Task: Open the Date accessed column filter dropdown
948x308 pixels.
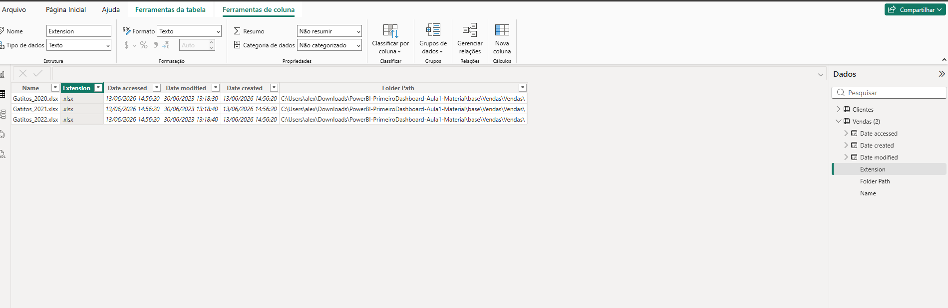Action: point(157,88)
